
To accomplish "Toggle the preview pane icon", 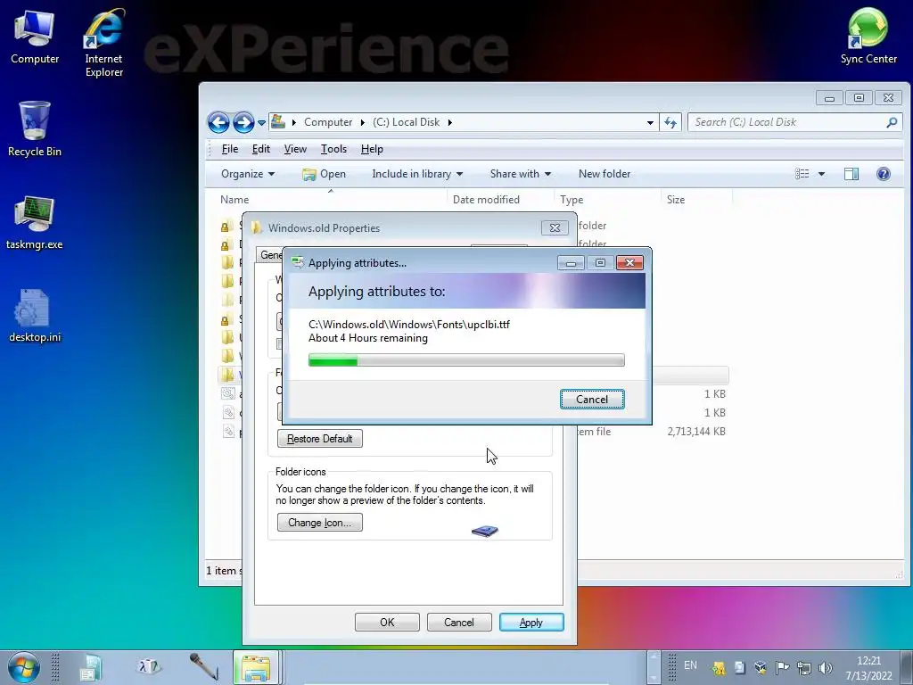I will [851, 174].
